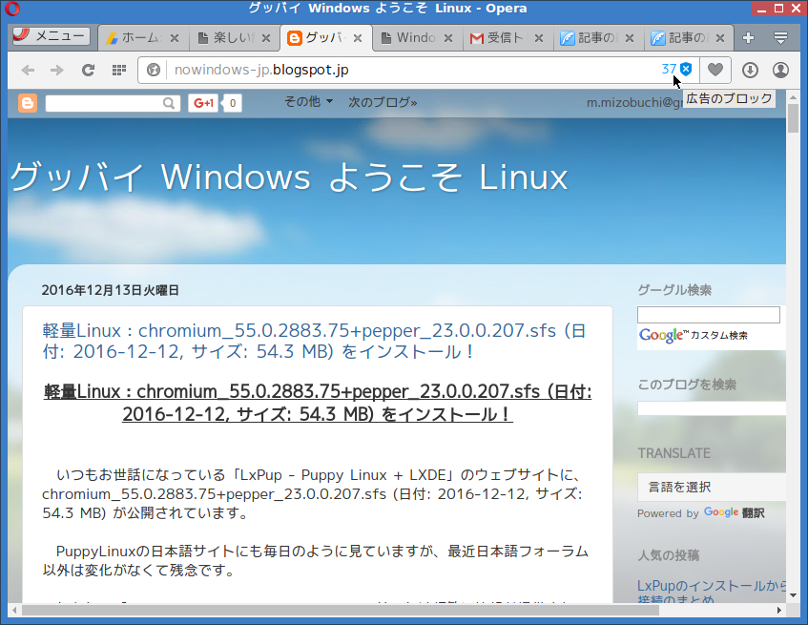
Task: Click the horizontal scrollbar thumb
Action: click(341, 611)
